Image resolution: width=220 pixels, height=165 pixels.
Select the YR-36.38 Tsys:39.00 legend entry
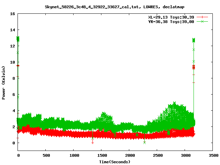tap(171, 22)
